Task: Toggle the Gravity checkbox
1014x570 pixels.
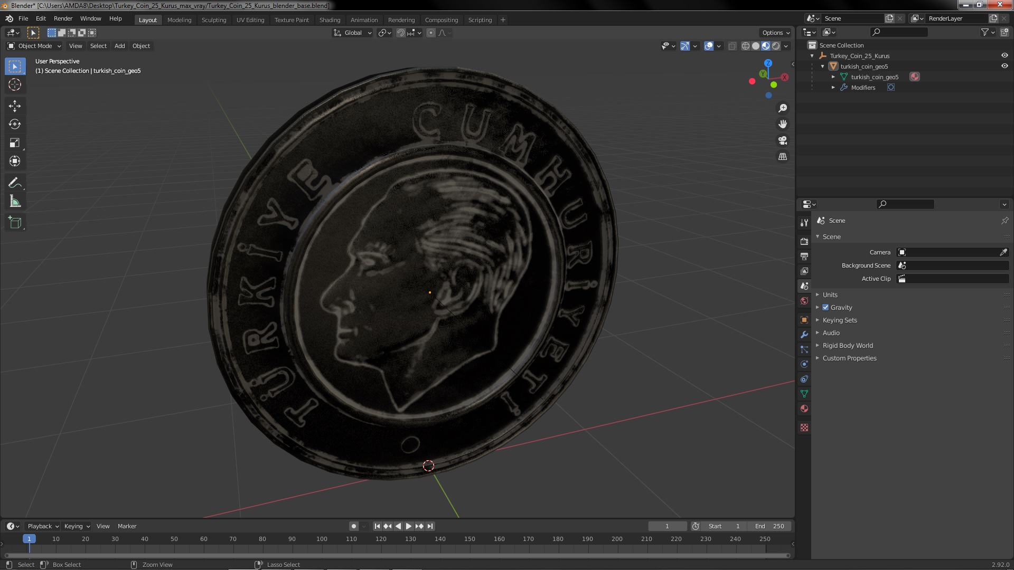Action: click(x=825, y=307)
